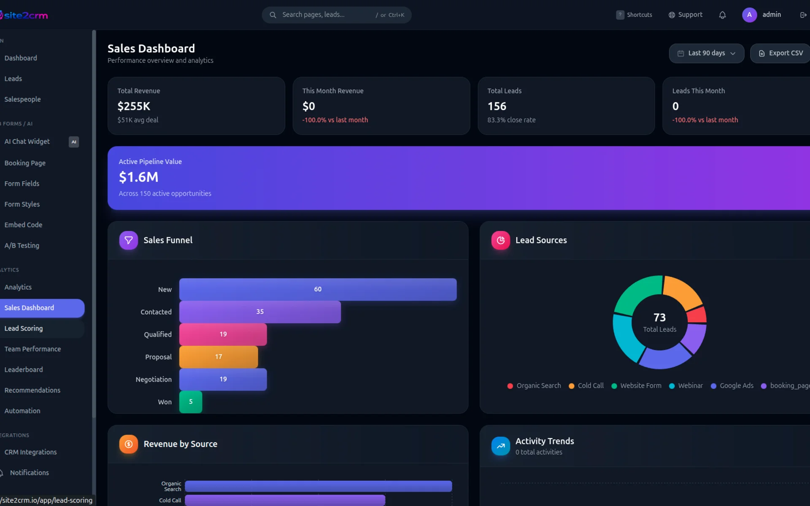Click the AI badge next to AI Chat Widget
The width and height of the screenshot is (810, 506).
tap(74, 142)
